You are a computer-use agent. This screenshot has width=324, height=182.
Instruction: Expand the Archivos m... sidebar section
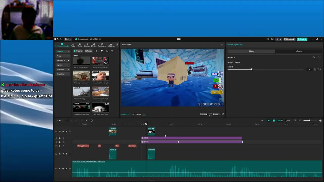(x=63, y=60)
